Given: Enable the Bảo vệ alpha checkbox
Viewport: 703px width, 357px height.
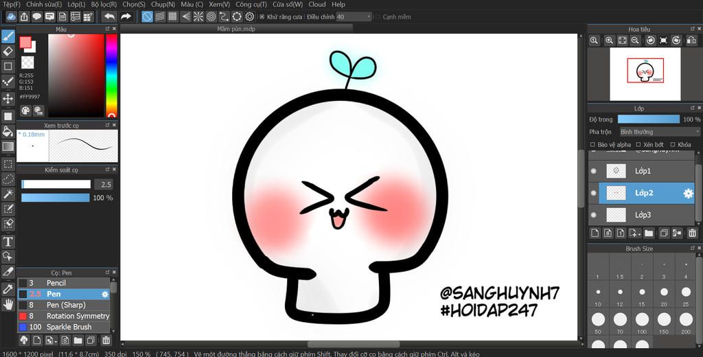Looking at the screenshot, I should [592, 145].
